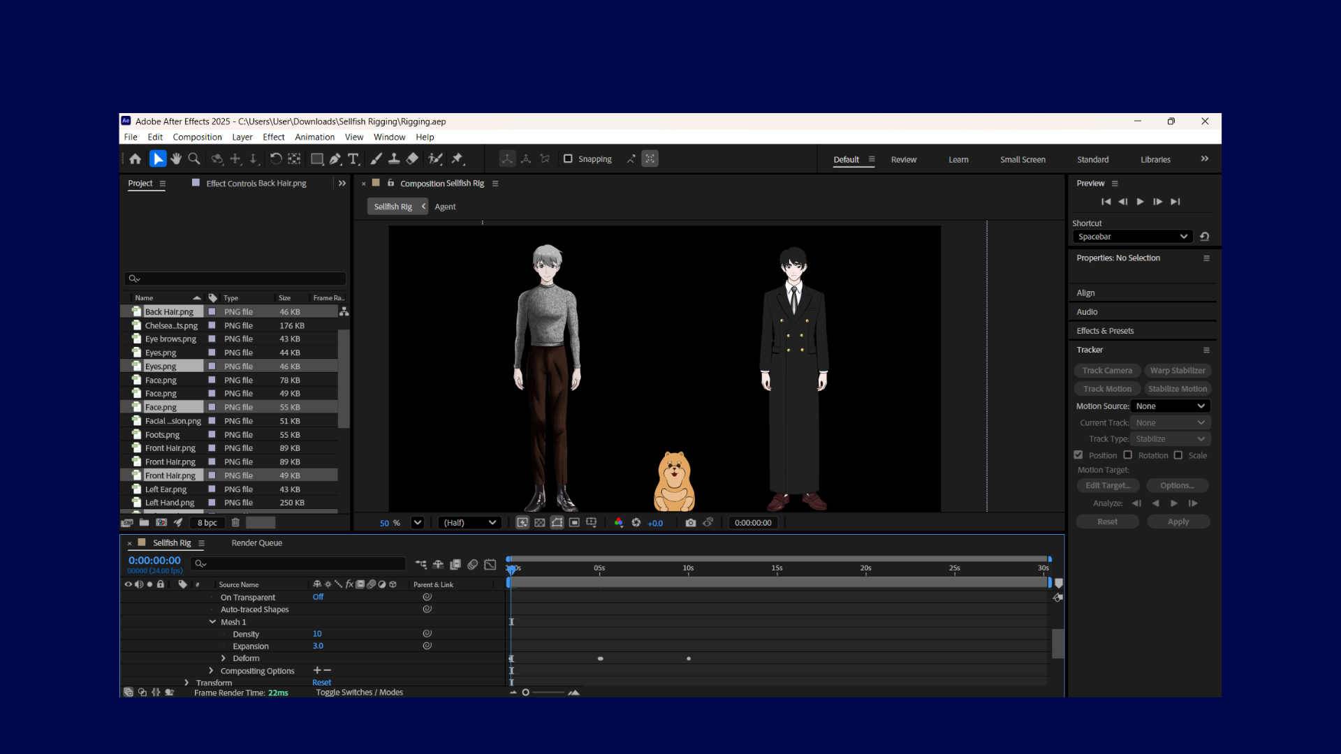The image size is (1341, 754).
Task: Click the exposure value +0.0
Action: [x=655, y=523]
